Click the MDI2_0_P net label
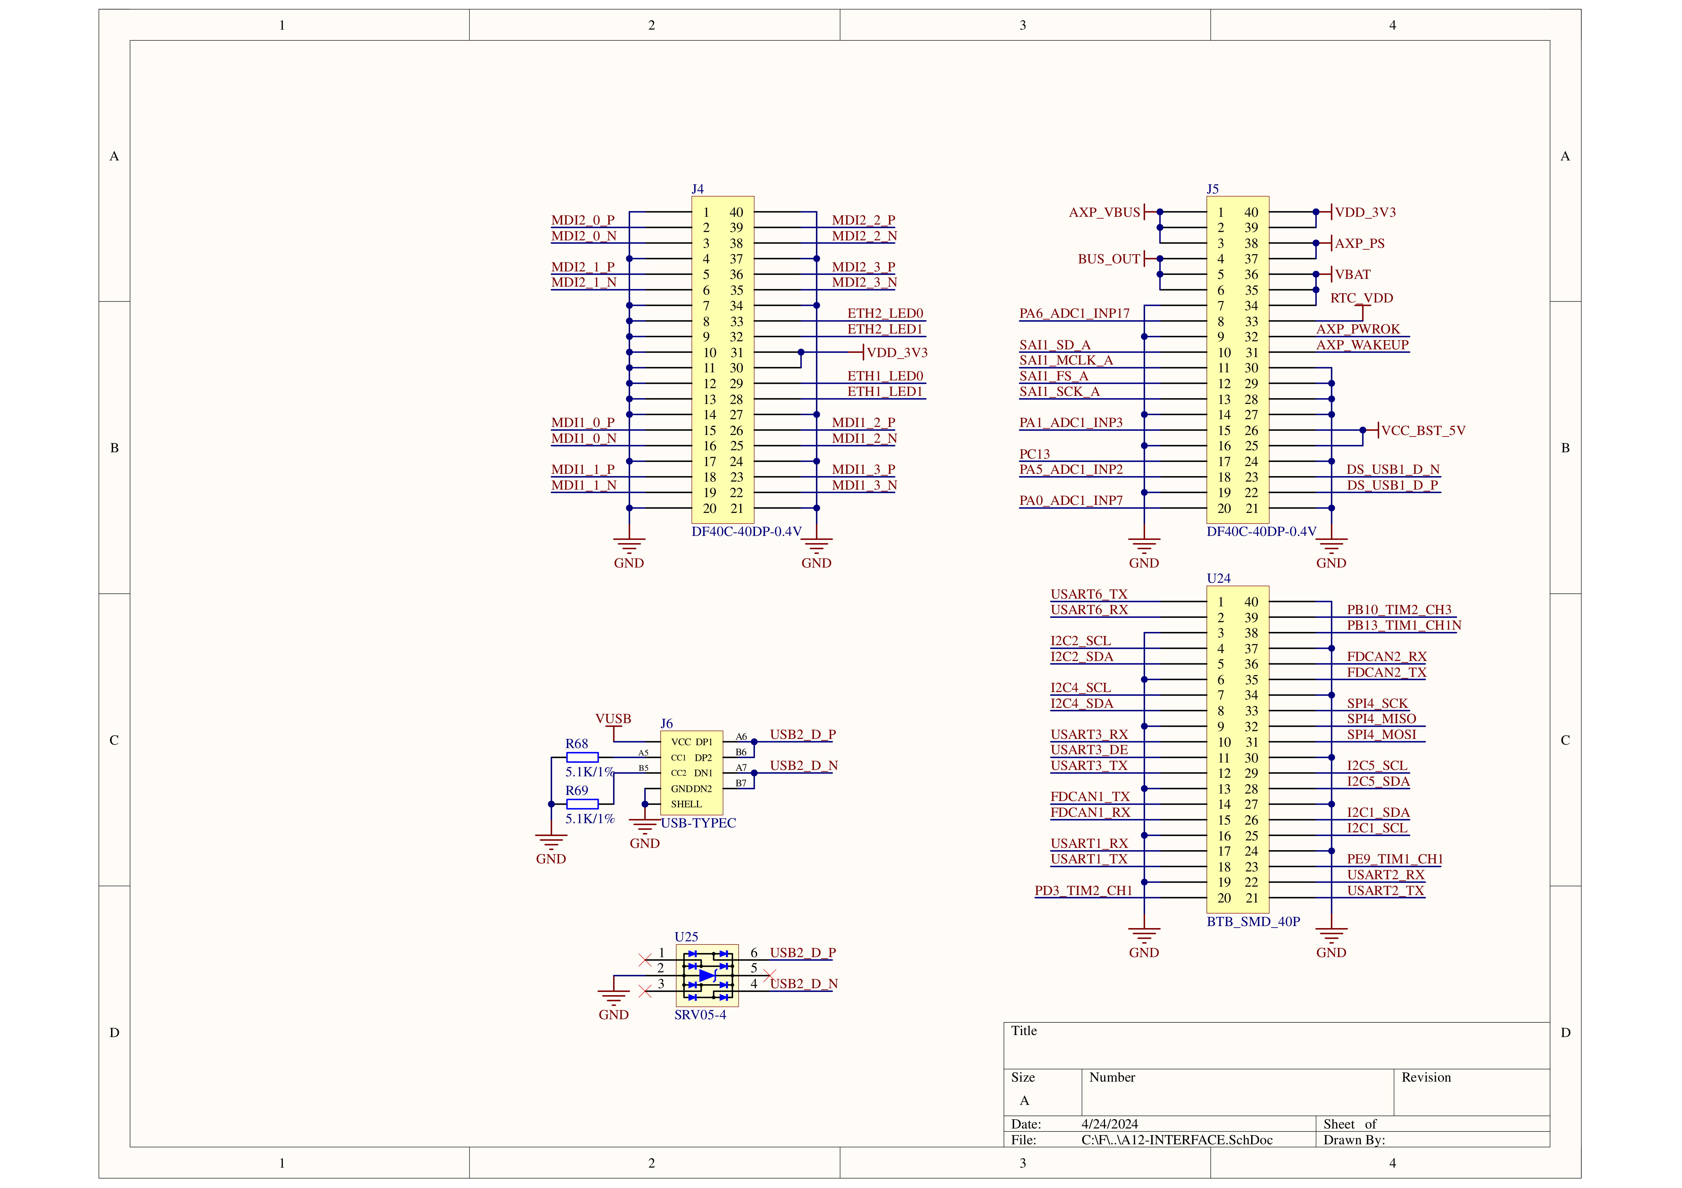1682x1188 pixels. click(x=583, y=221)
